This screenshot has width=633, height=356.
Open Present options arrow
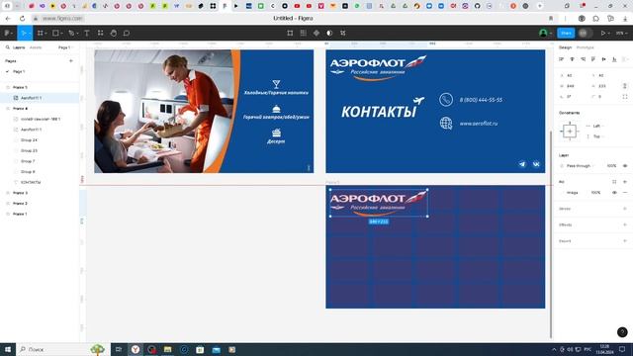click(x=609, y=33)
